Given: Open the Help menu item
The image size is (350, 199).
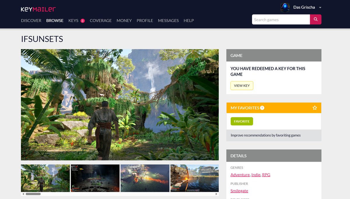Looking at the screenshot, I should pyautogui.click(x=189, y=20).
